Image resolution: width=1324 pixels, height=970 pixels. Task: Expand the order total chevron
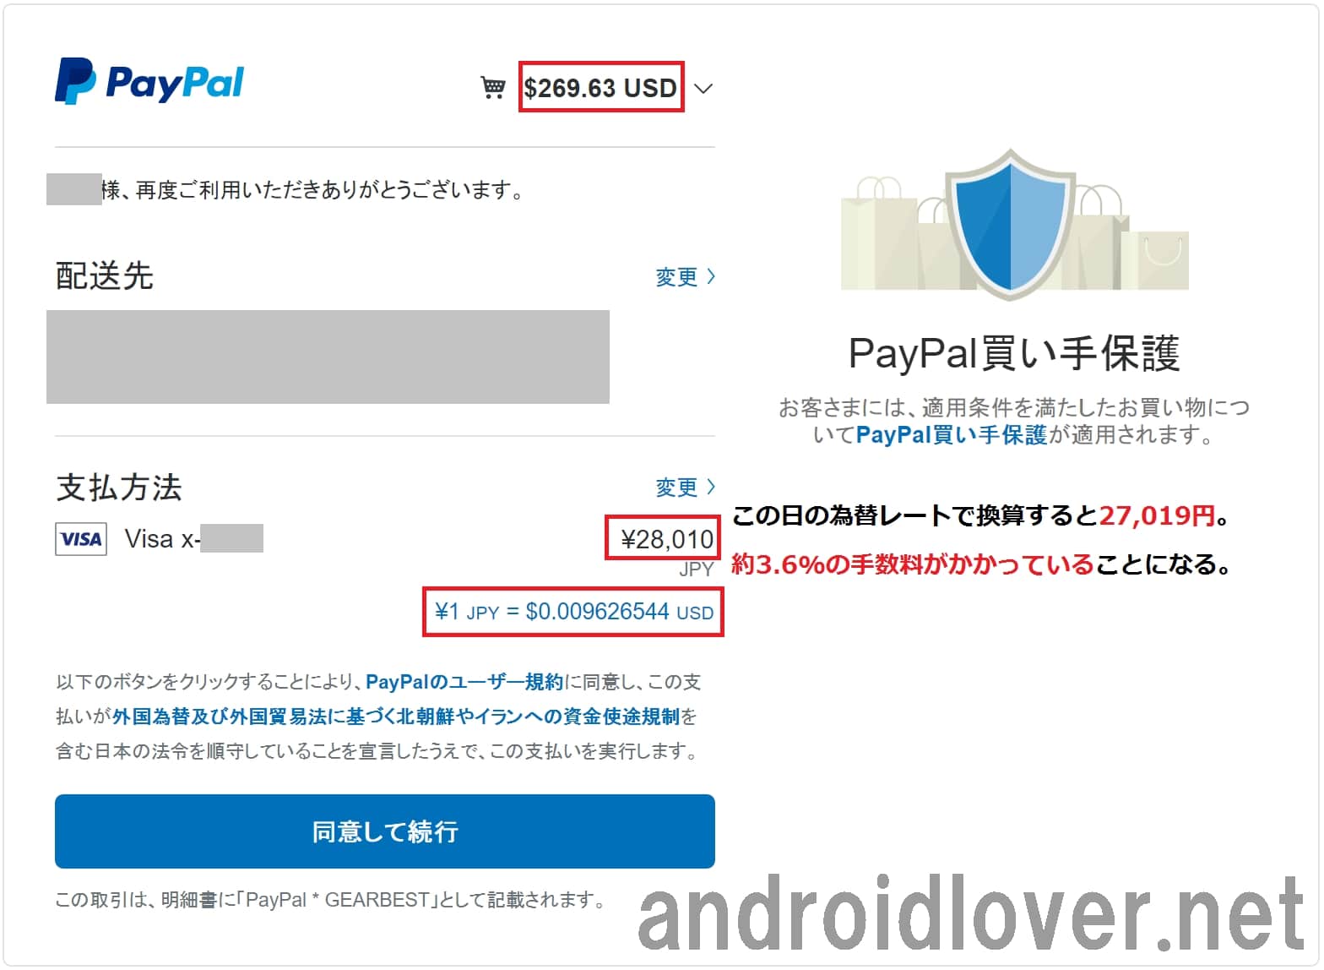pyautogui.click(x=703, y=88)
